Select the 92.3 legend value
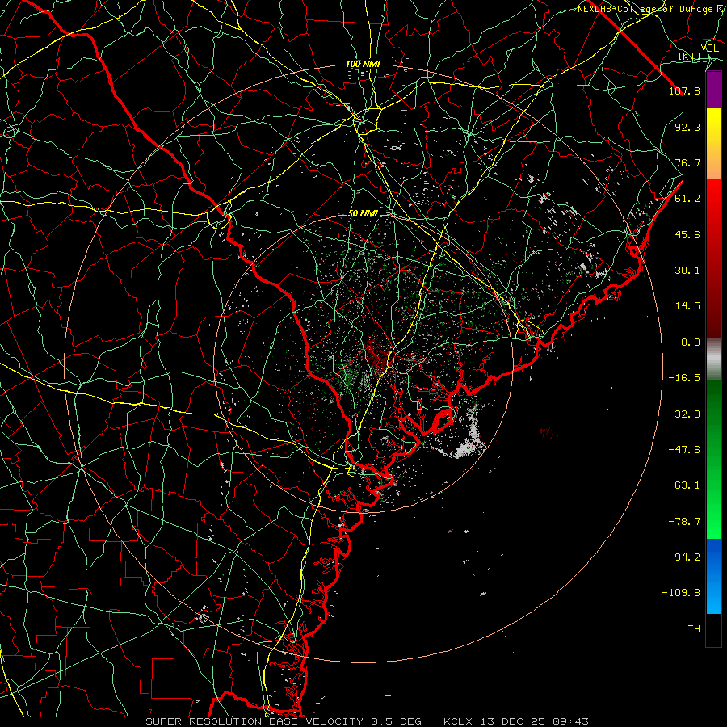This screenshot has width=727, height=727. (x=687, y=127)
